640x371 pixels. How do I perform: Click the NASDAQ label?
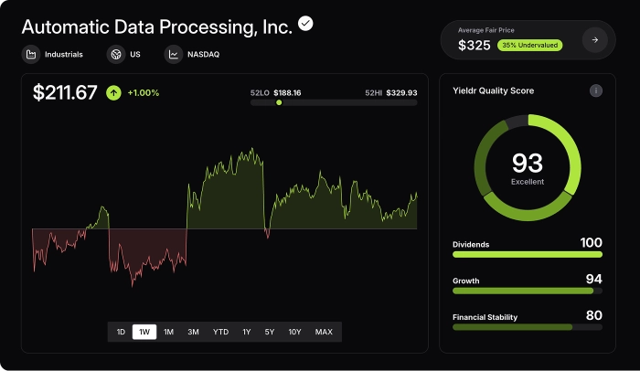pos(203,54)
